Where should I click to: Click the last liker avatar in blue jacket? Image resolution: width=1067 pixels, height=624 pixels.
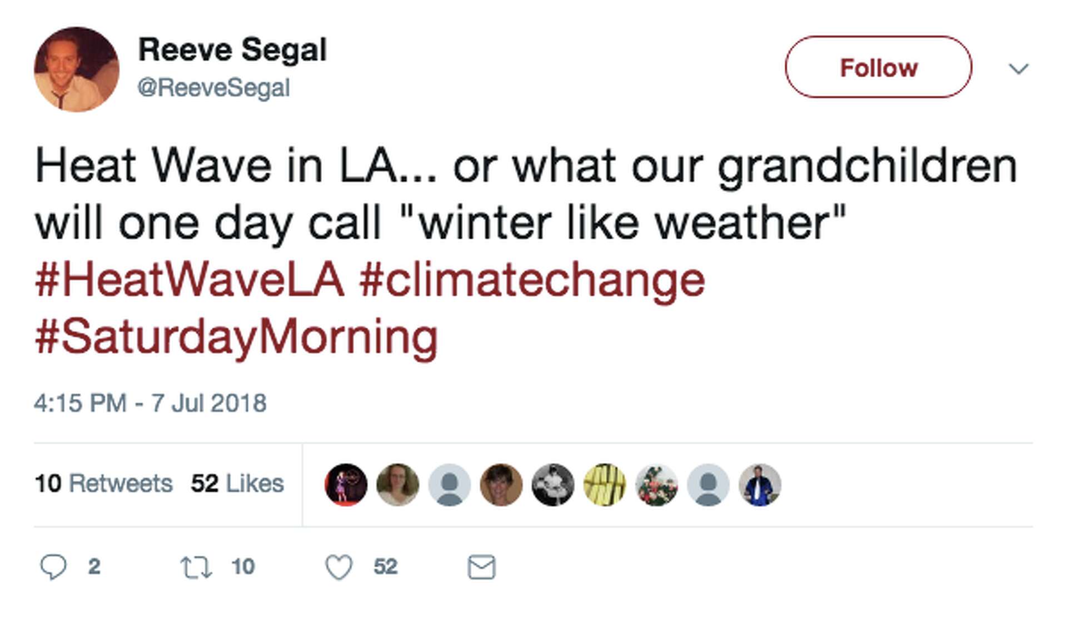[x=760, y=485]
